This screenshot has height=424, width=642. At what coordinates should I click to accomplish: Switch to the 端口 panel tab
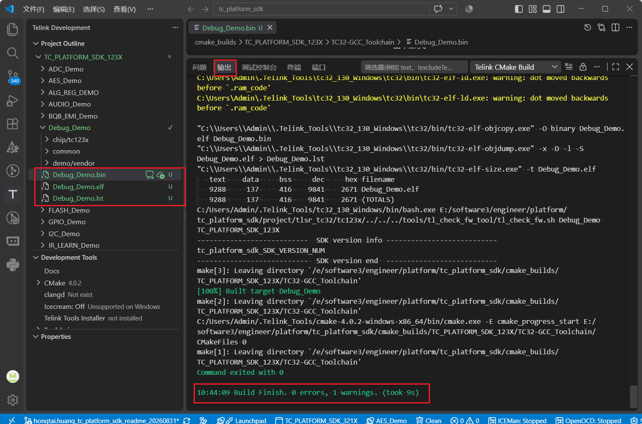click(x=319, y=67)
